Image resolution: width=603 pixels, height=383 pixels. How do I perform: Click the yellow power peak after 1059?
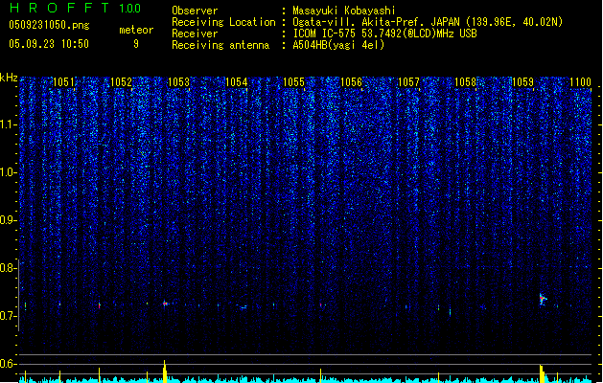pos(542,373)
